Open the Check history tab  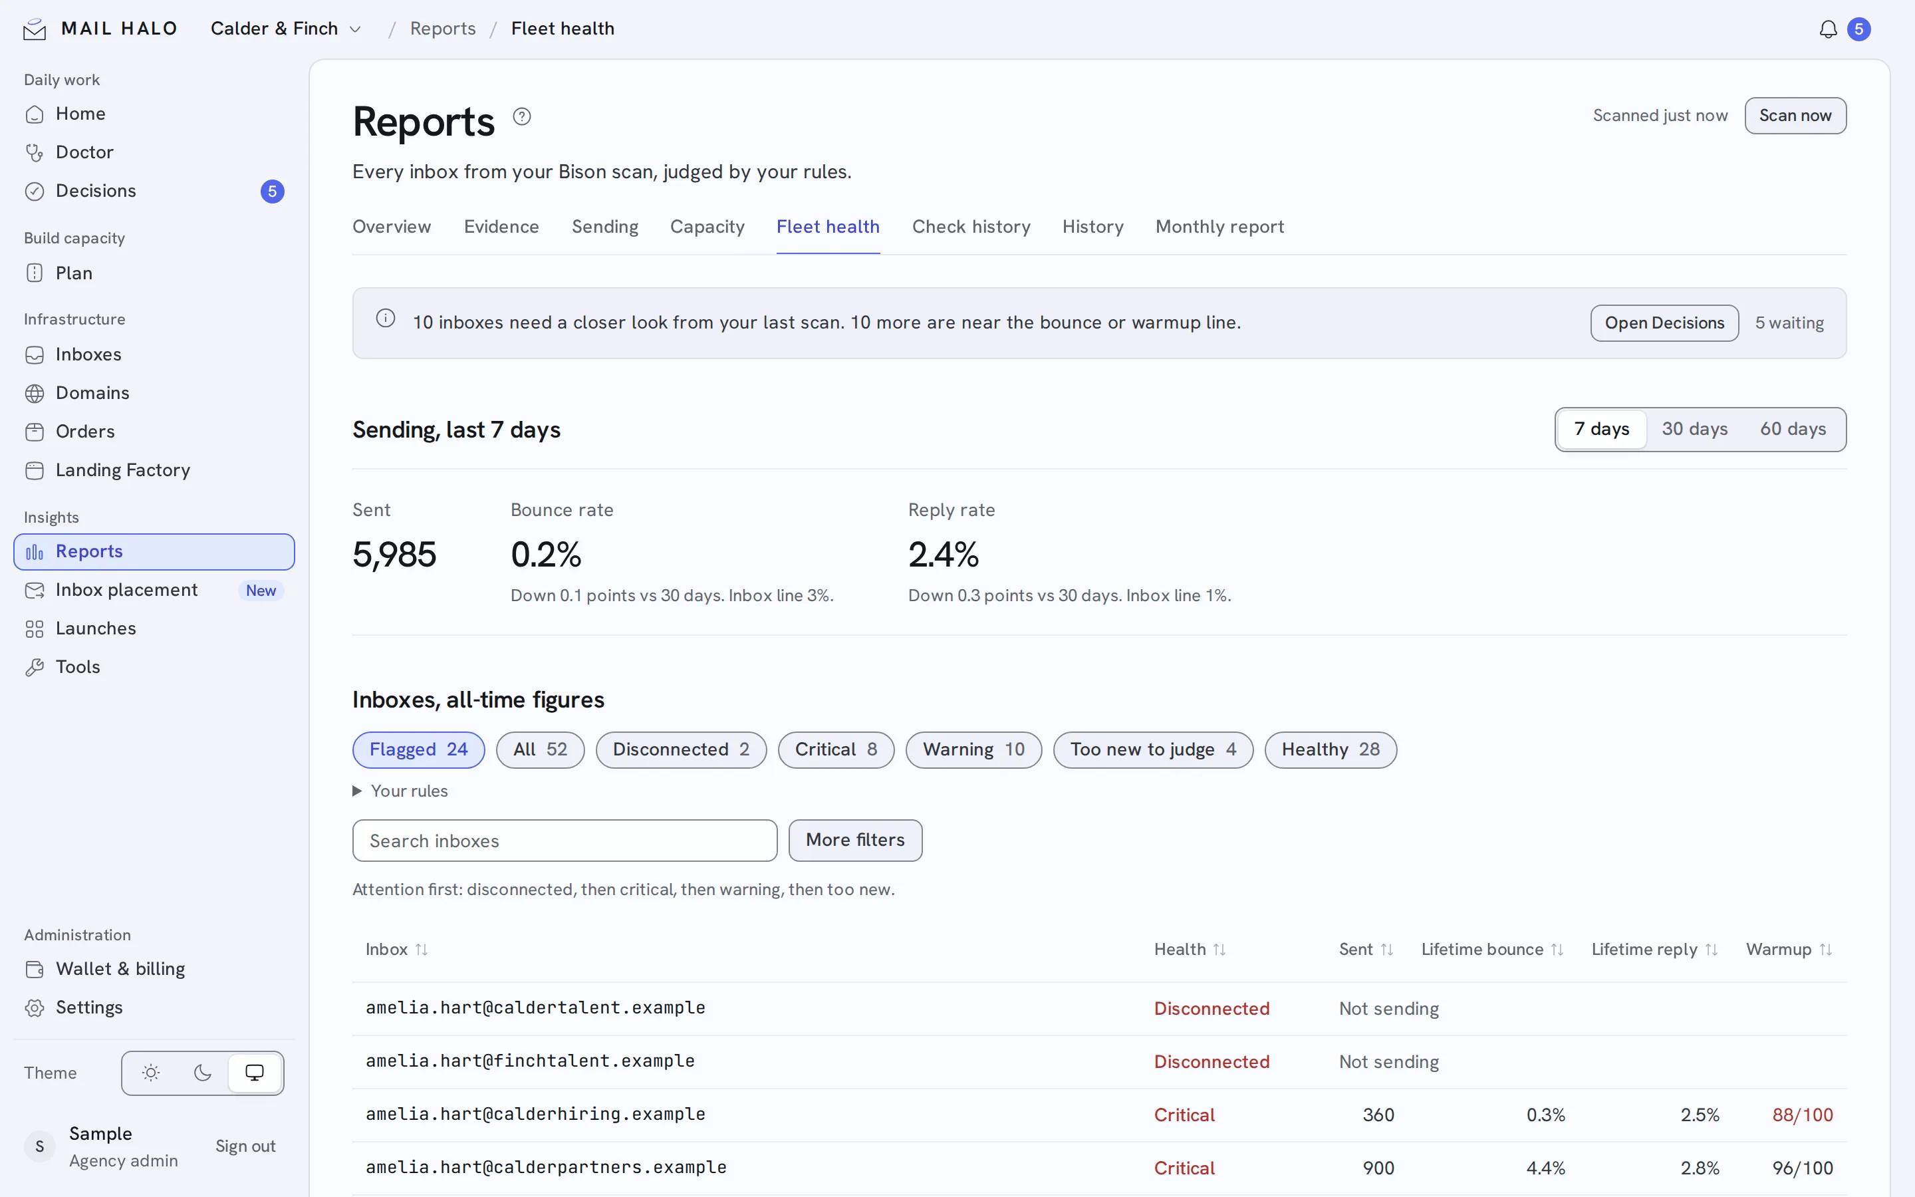(x=971, y=227)
